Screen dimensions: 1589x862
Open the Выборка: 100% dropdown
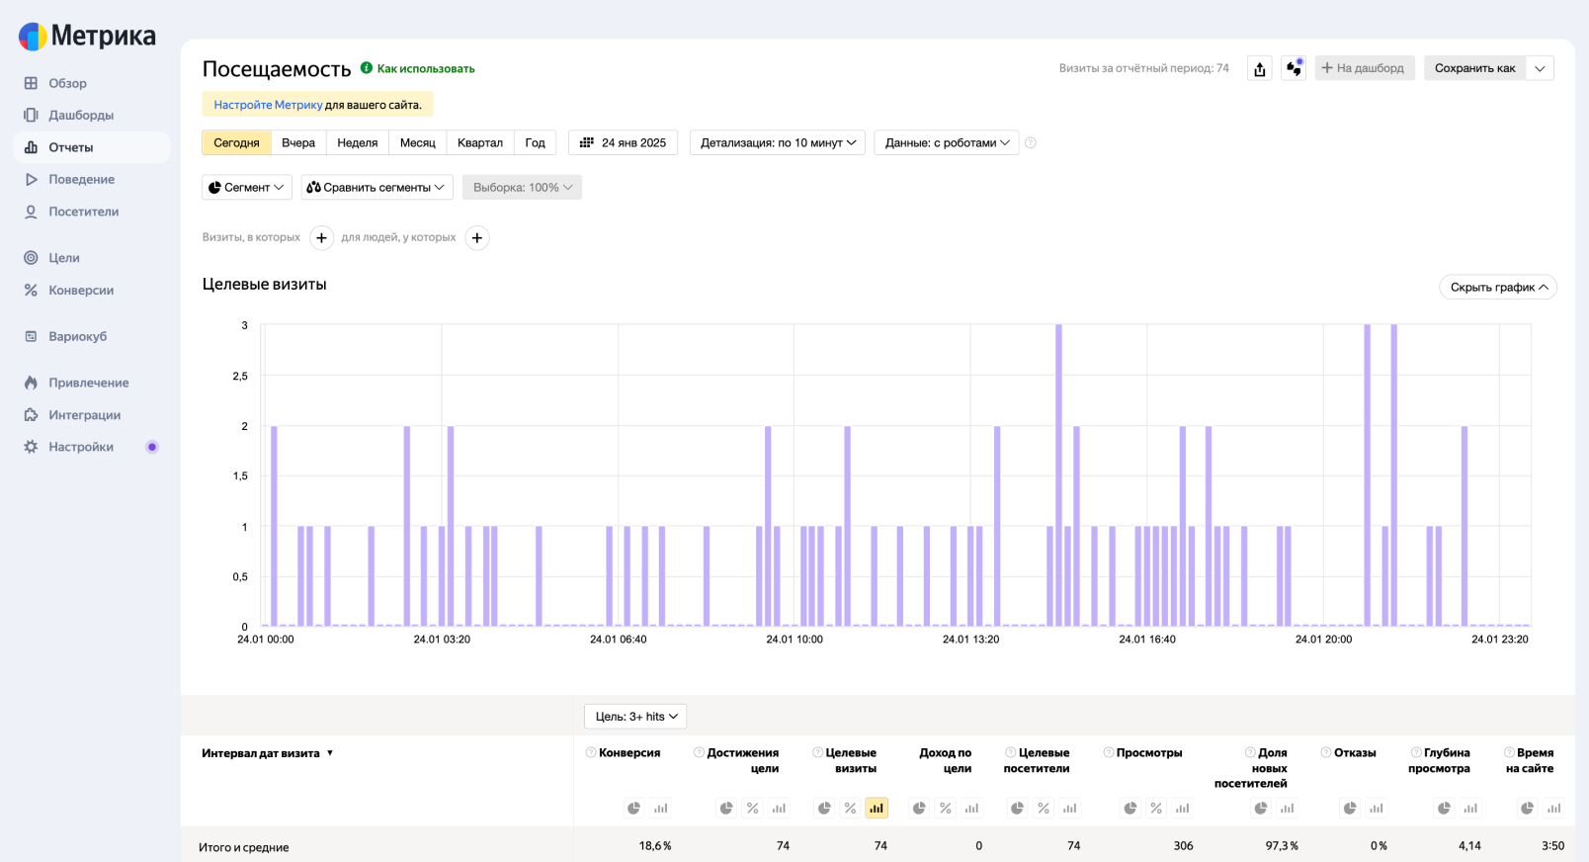522,187
